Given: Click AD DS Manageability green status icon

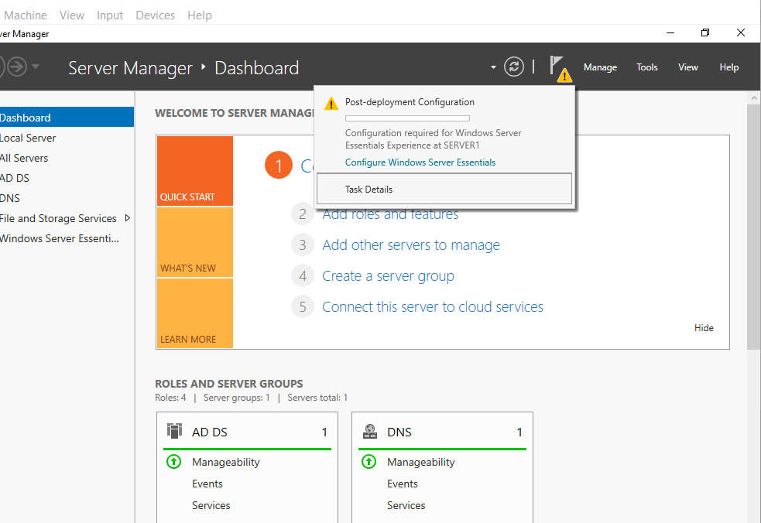Looking at the screenshot, I should (173, 461).
